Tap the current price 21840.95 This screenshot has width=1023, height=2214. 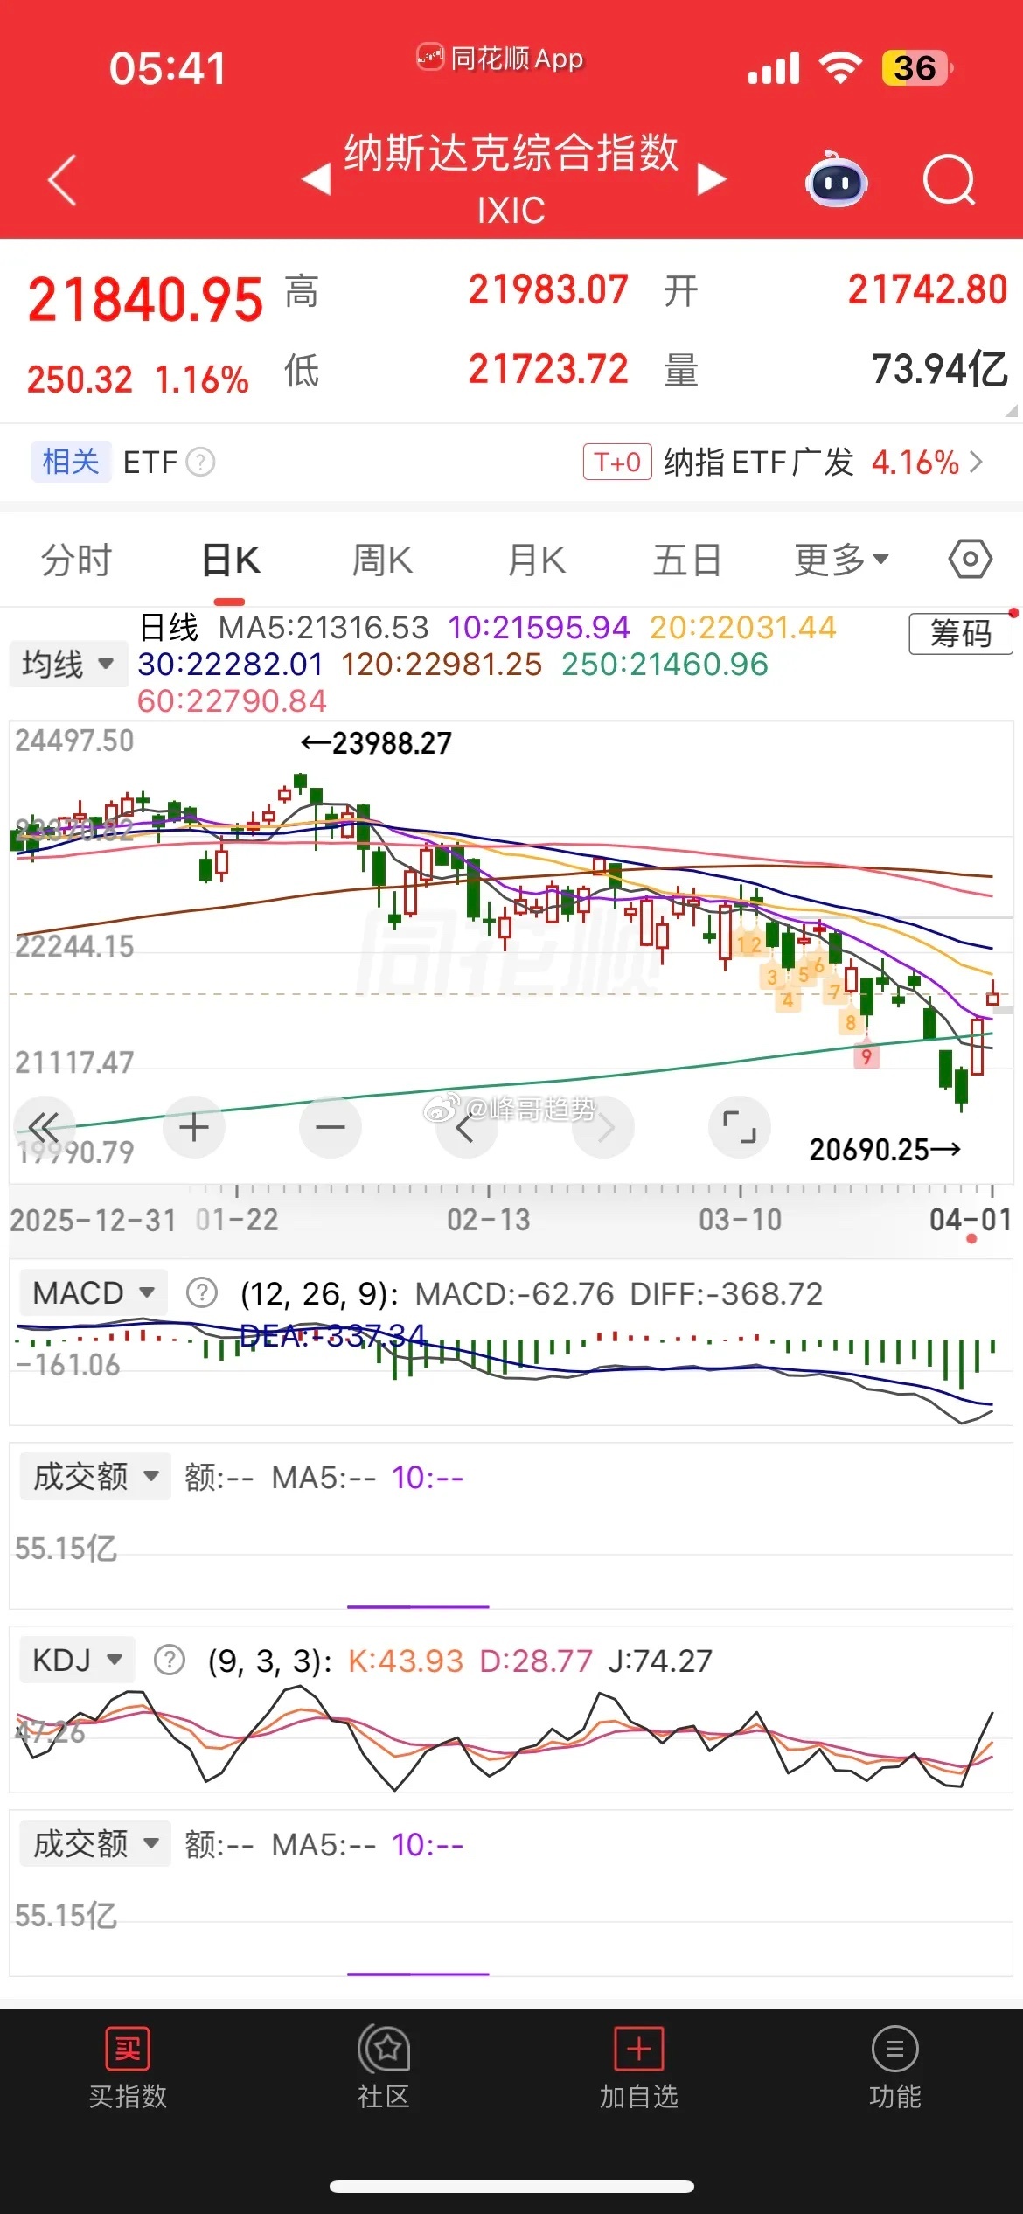145,299
